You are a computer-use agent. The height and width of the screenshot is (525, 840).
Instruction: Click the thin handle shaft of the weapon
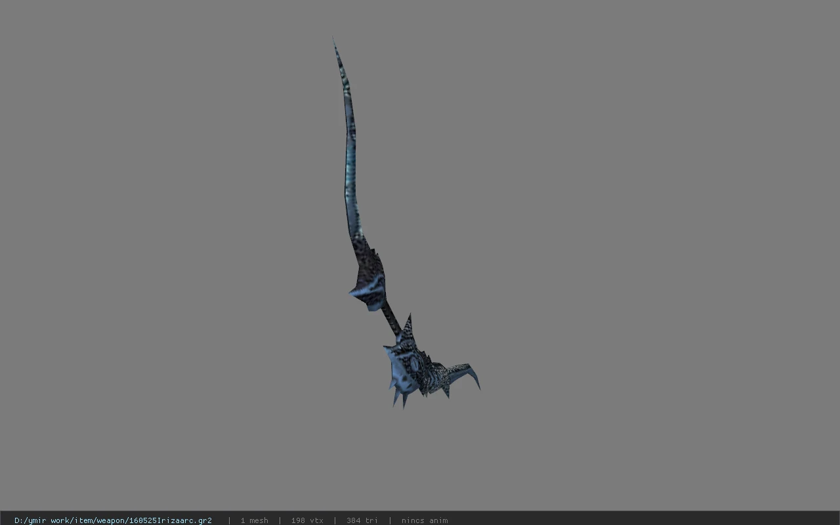[391, 318]
